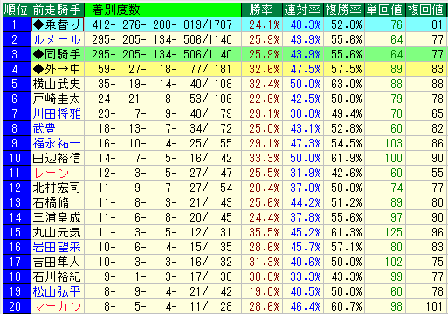This screenshot has height=314, width=448.
Task: Open the マーカン jockey link
Action: pyautogui.click(x=57, y=306)
